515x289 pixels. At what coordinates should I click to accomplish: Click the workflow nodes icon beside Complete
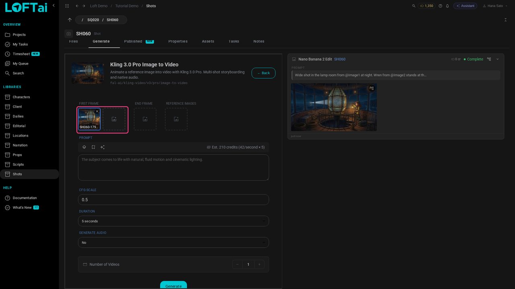point(489,59)
